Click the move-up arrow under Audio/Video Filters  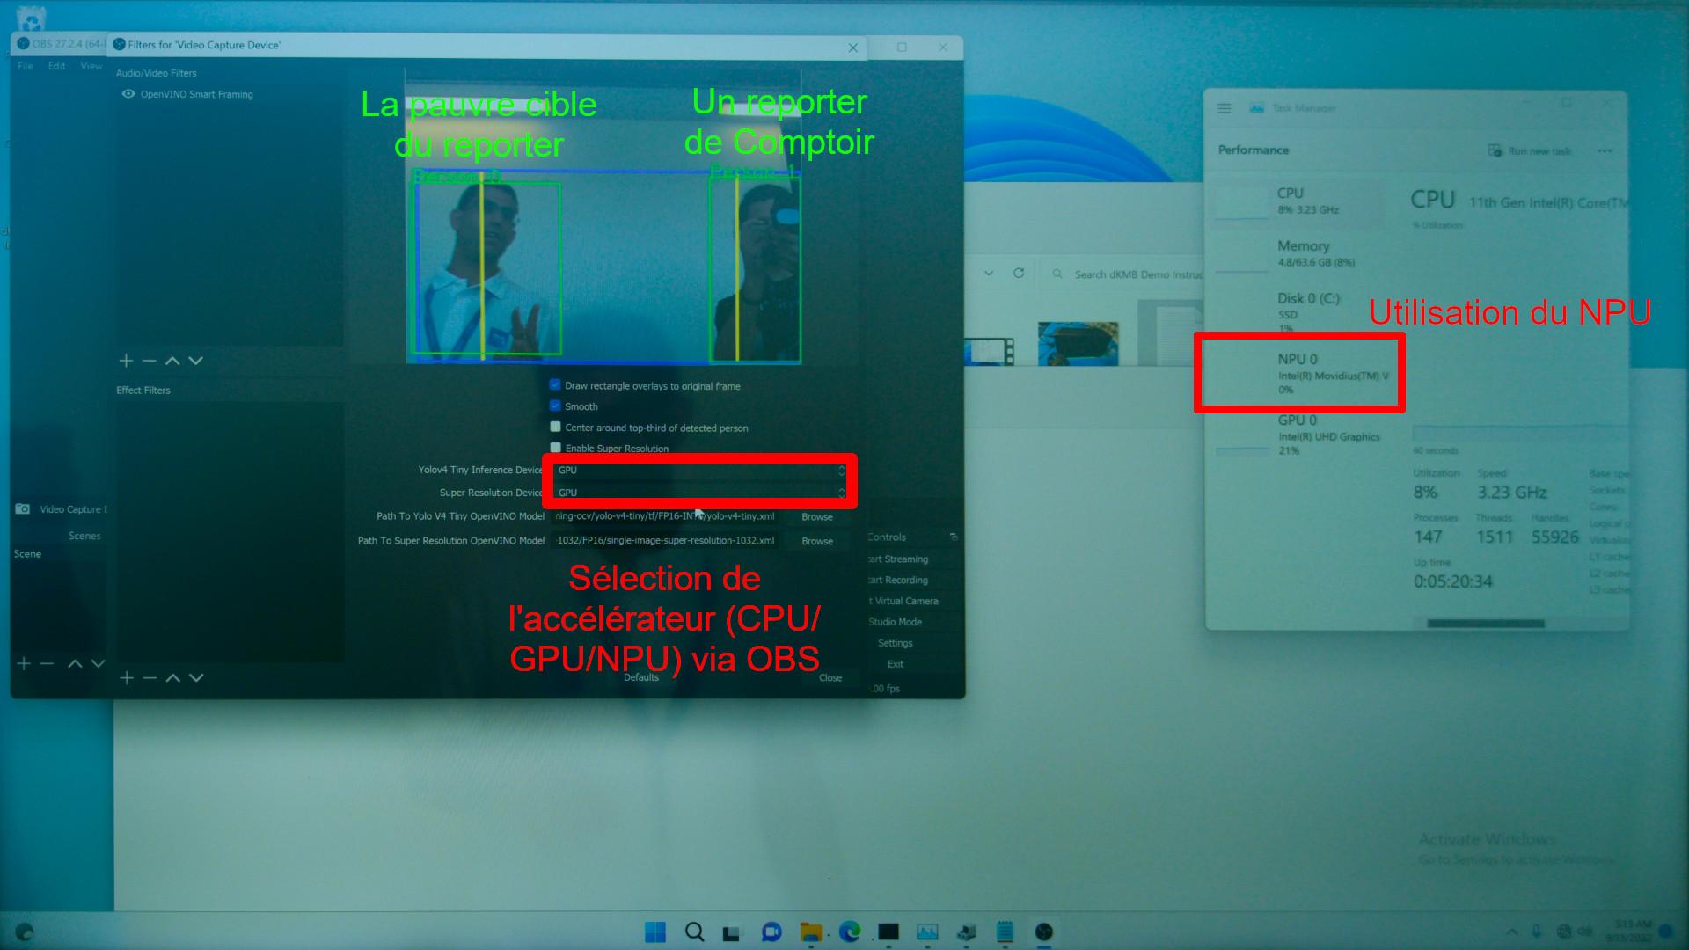click(x=172, y=361)
